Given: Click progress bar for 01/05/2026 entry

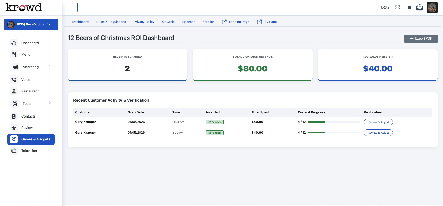Looking at the screenshot, I should [x=334, y=133].
